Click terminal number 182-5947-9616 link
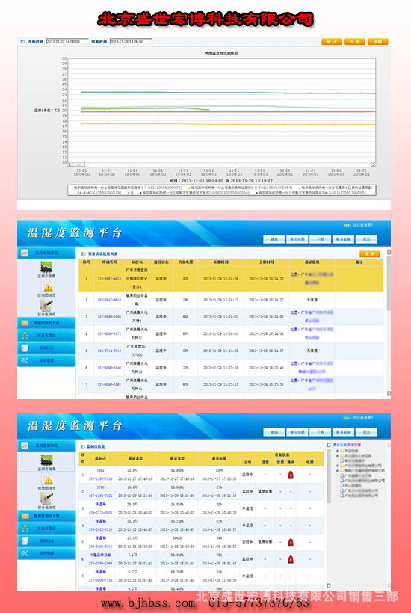 [x=109, y=300]
